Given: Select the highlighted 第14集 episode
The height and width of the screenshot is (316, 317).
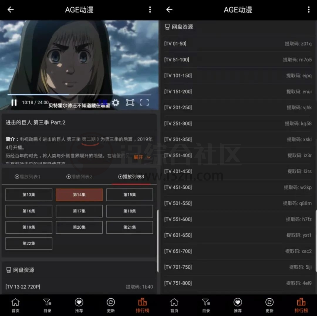Looking at the screenshot, I should 79,195.
